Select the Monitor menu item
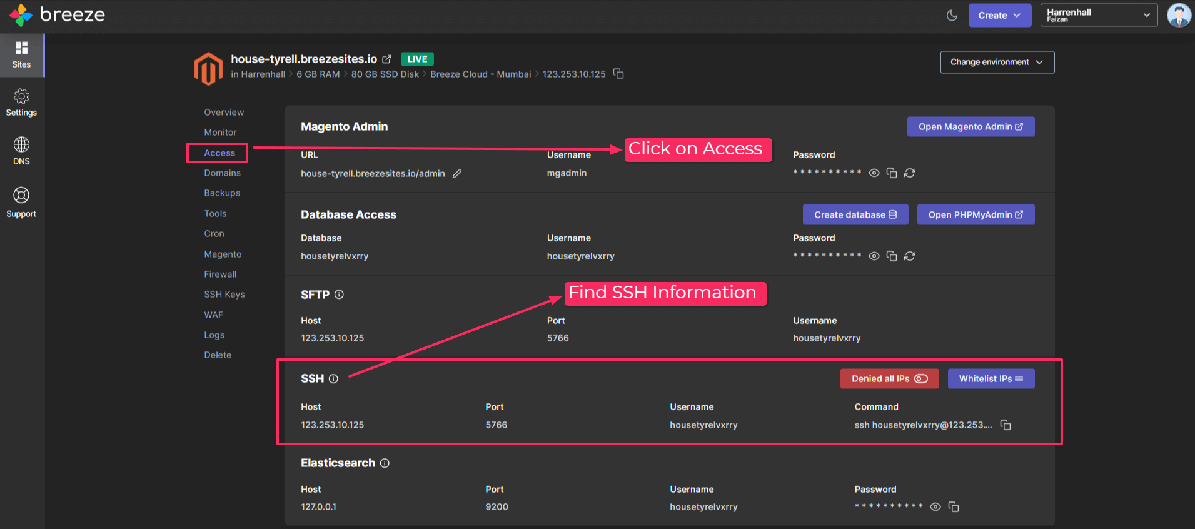 coord(220,133)
